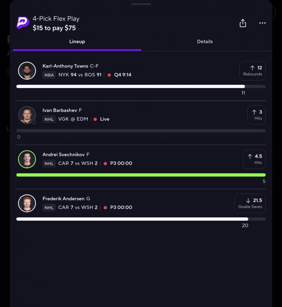Tap the 21.5 Goalie Saves badge
The height and width of the screenshot is (307, 282).
point(250,203)
